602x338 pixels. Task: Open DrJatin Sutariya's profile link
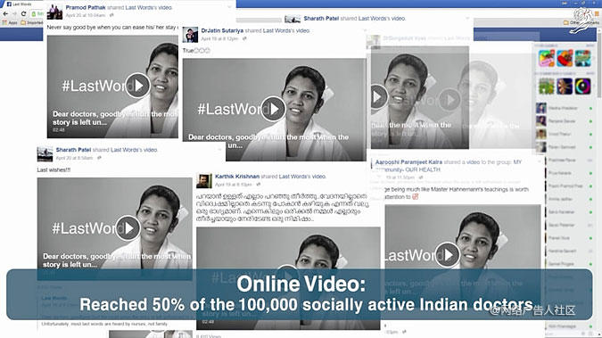(x=222, y=30)
